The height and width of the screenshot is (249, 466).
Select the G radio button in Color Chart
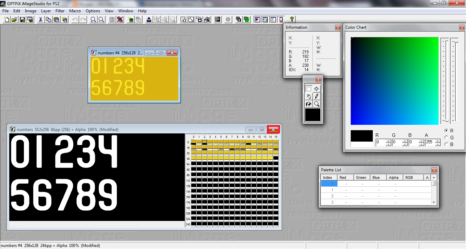446,137
